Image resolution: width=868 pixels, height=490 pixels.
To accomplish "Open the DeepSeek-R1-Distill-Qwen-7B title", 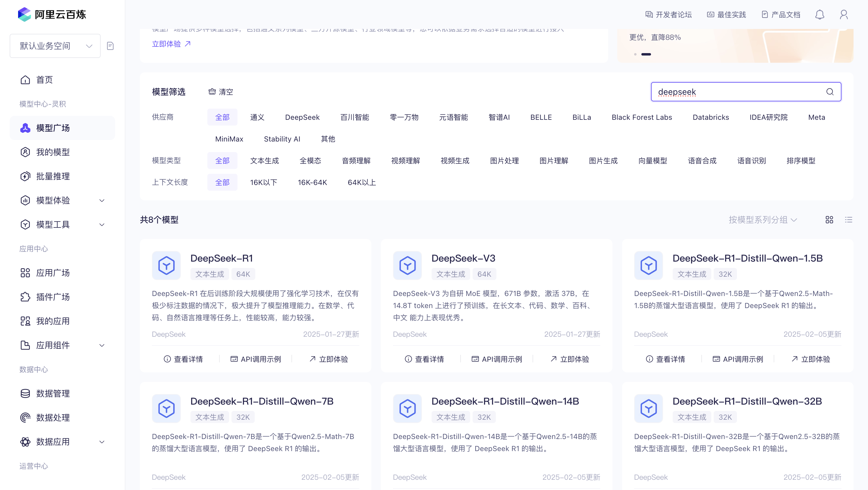I will coord(262,401).
